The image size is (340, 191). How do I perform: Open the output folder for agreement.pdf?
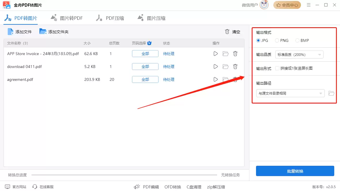click(225, 79)
